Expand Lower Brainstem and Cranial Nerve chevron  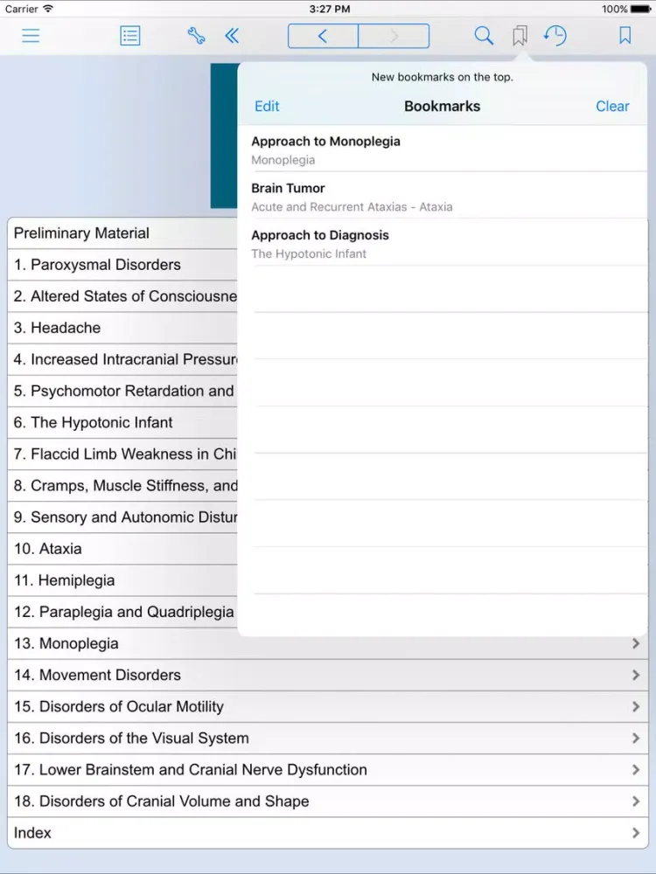[636, 770]
